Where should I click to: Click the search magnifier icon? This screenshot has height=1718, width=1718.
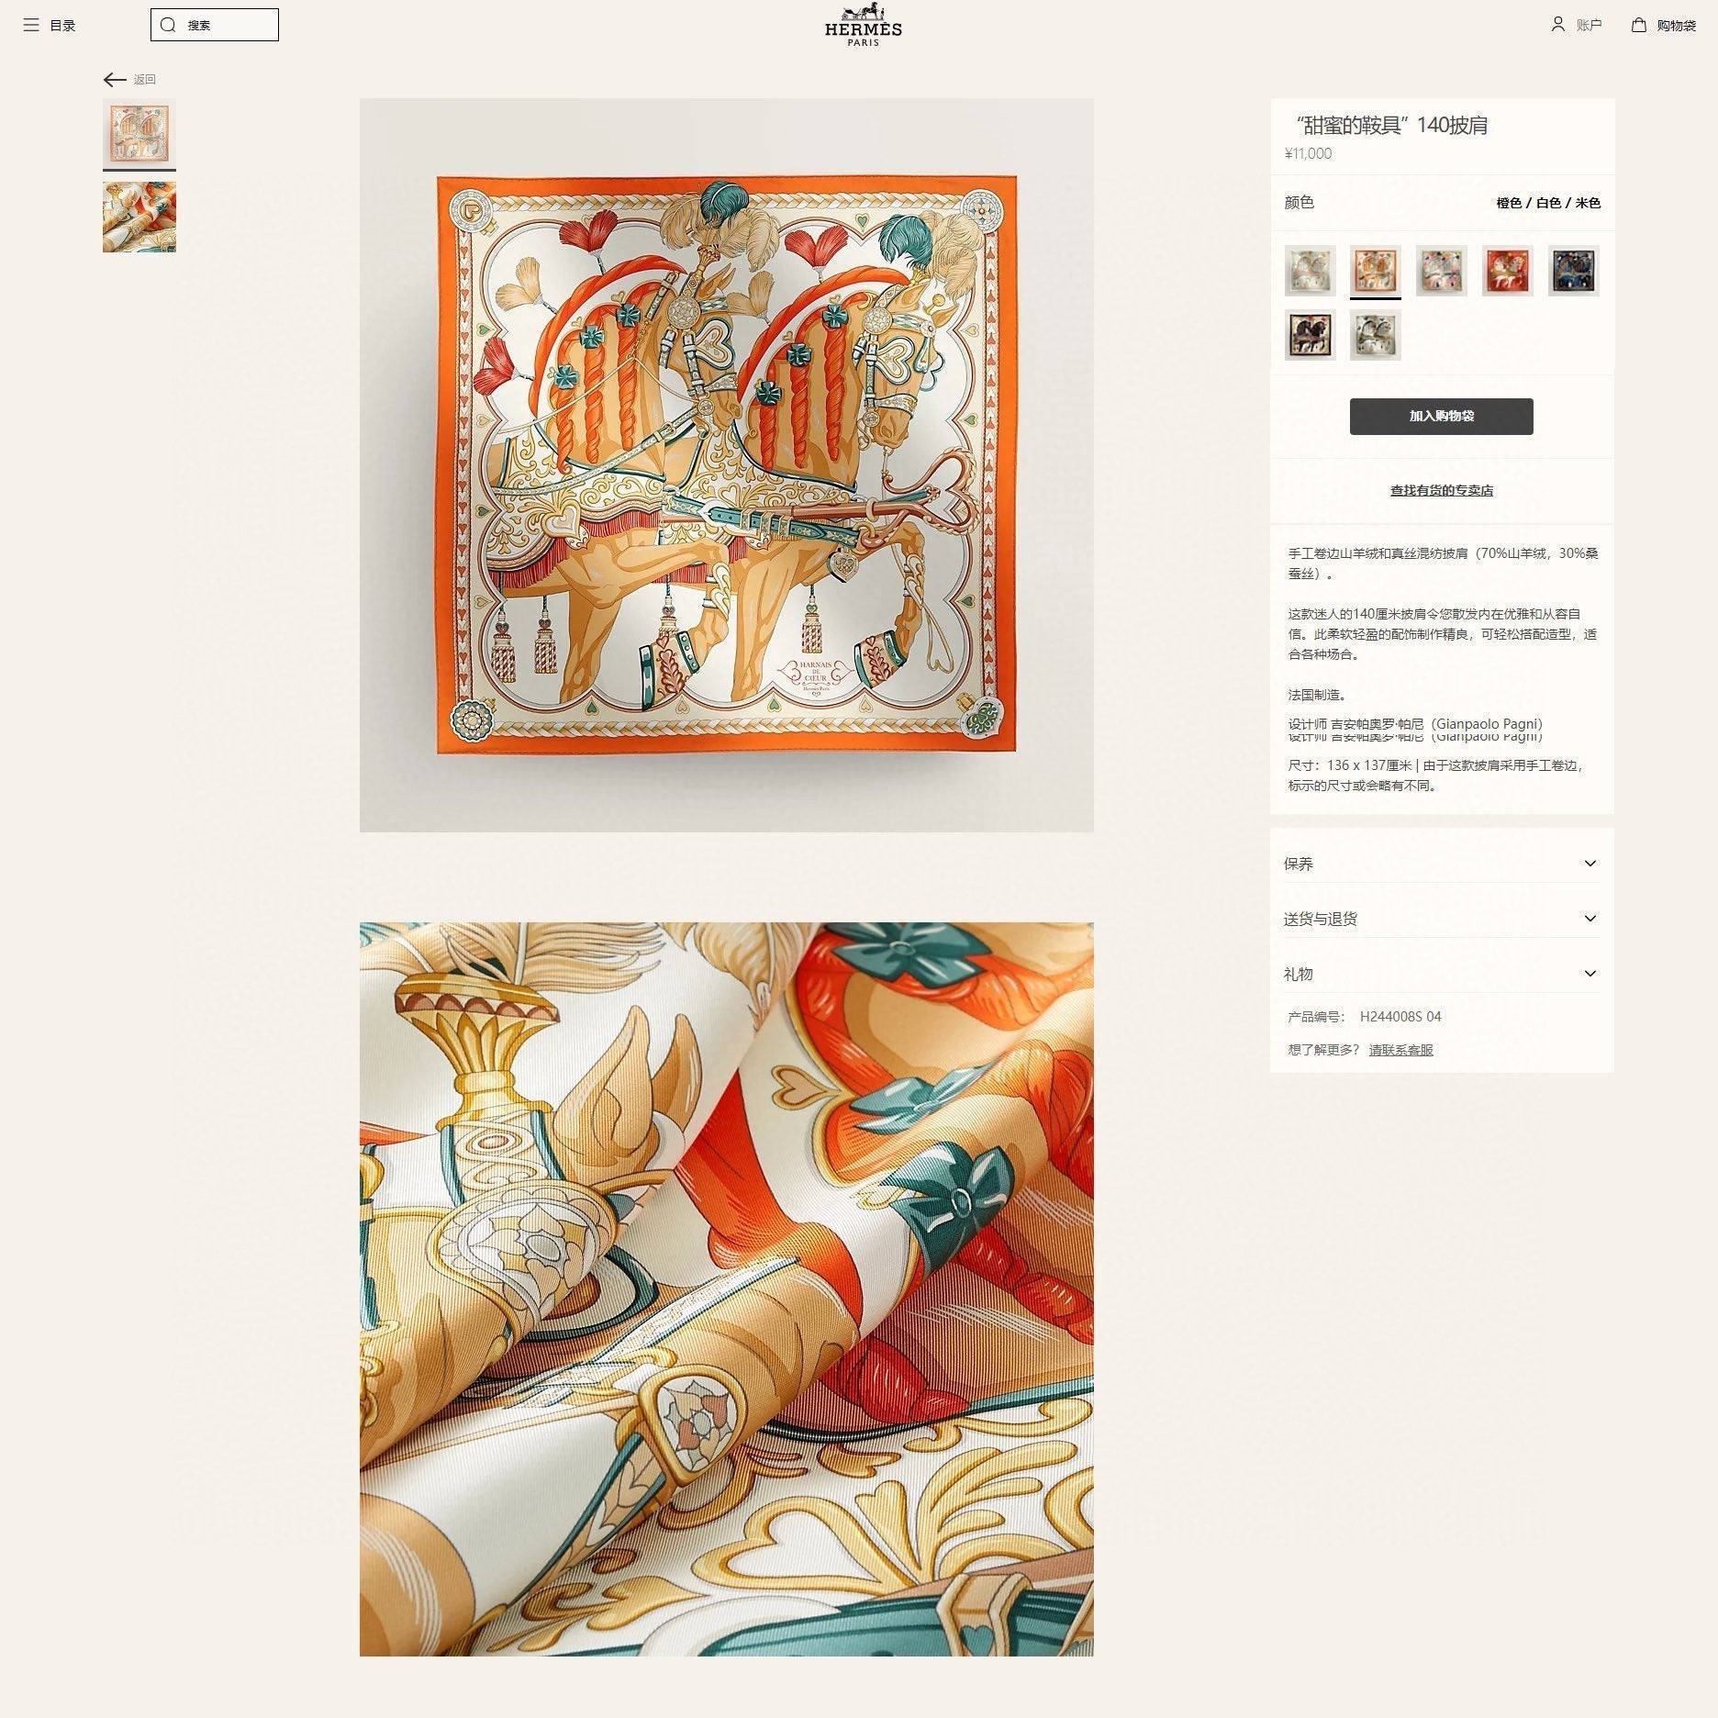click(x=167, y=25)
